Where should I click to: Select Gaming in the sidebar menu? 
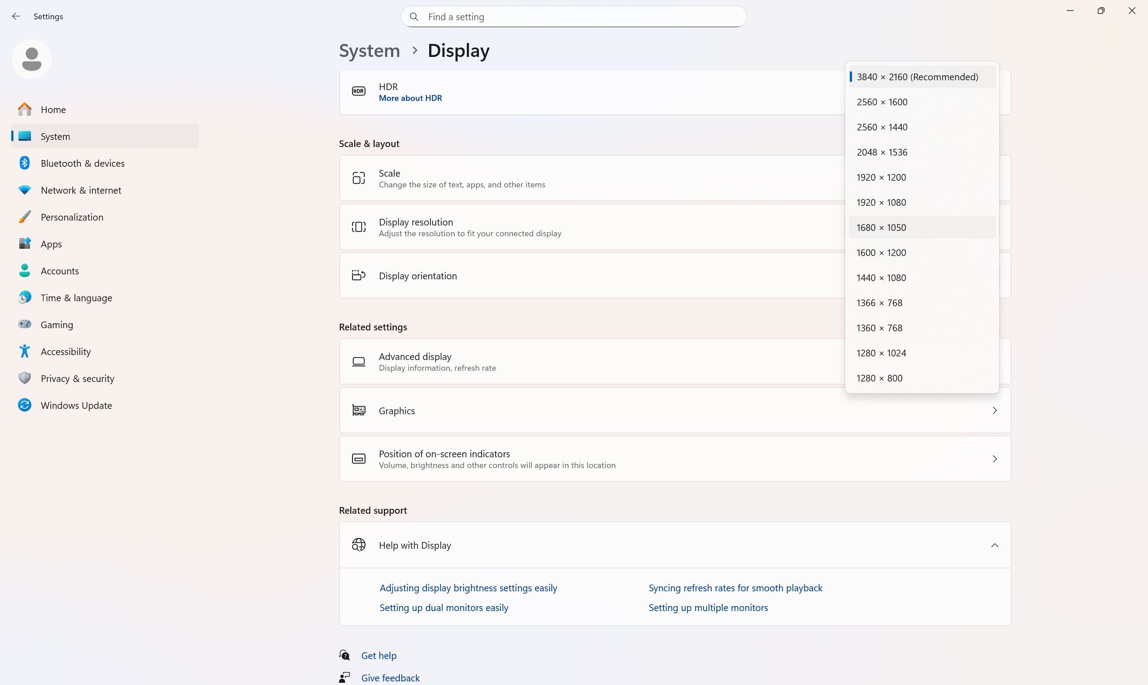coord(57,325)
